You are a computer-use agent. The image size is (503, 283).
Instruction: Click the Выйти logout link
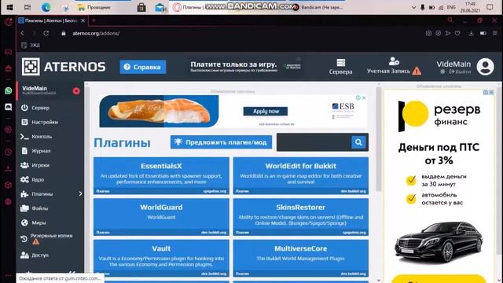tap(460, 72)
